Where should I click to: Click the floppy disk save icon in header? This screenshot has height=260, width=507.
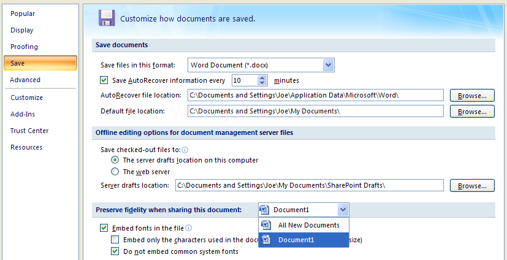[107, 18]
